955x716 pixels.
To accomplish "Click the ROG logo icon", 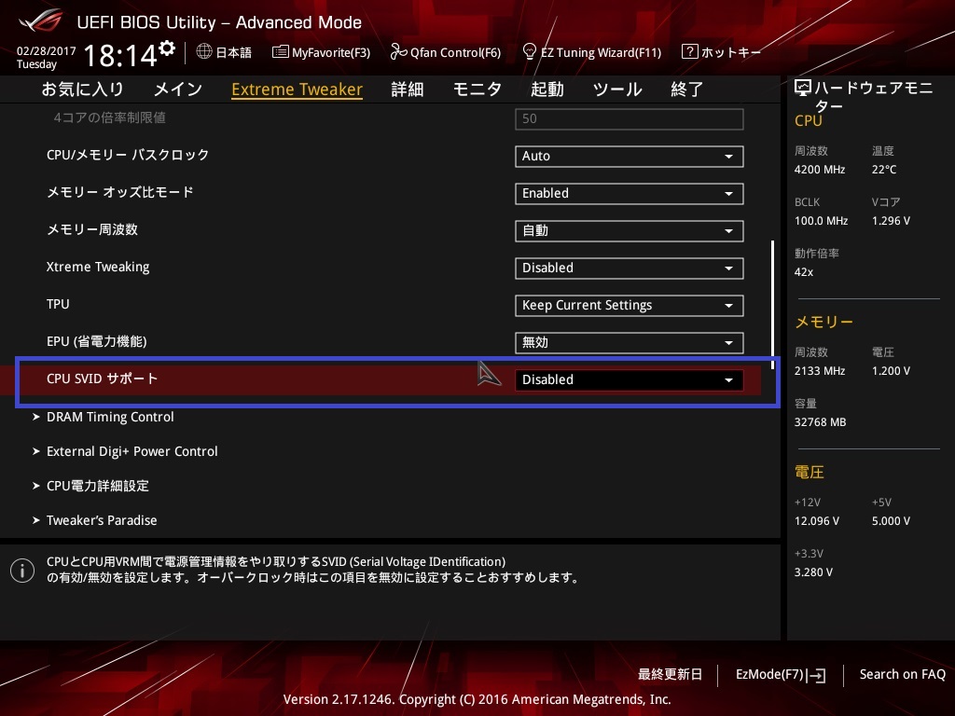I will [x=41, y=21].
